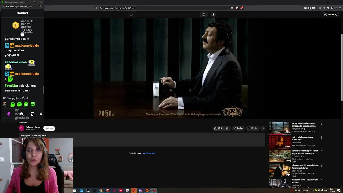Open options menu for 1940s JAZZ video
The width and height of the screenshot is (343, 193).
[x=321, y=138]
